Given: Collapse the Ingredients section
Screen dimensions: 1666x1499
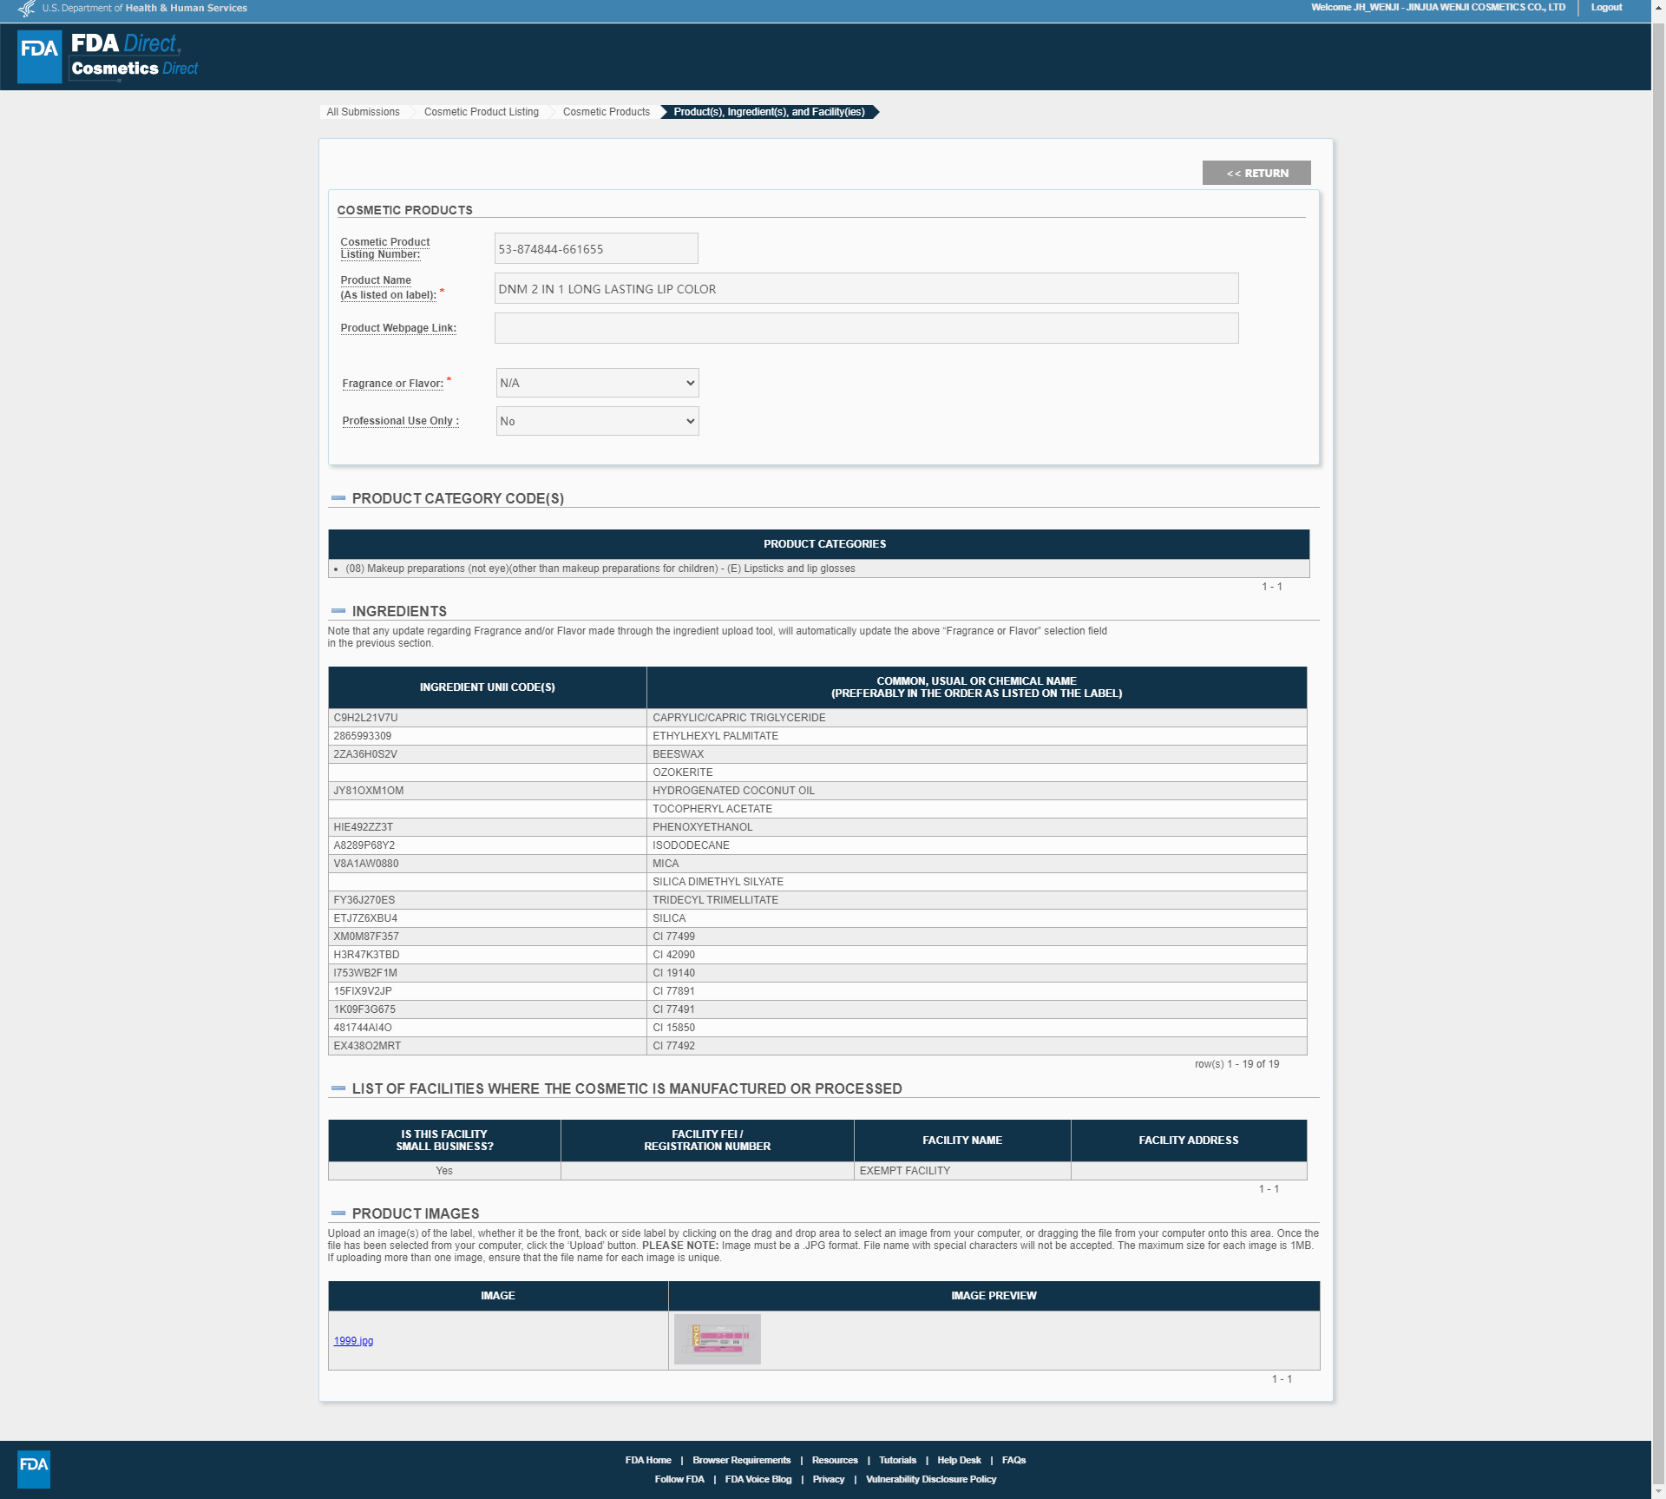Looking at the screenshot, I should [338, 611].
